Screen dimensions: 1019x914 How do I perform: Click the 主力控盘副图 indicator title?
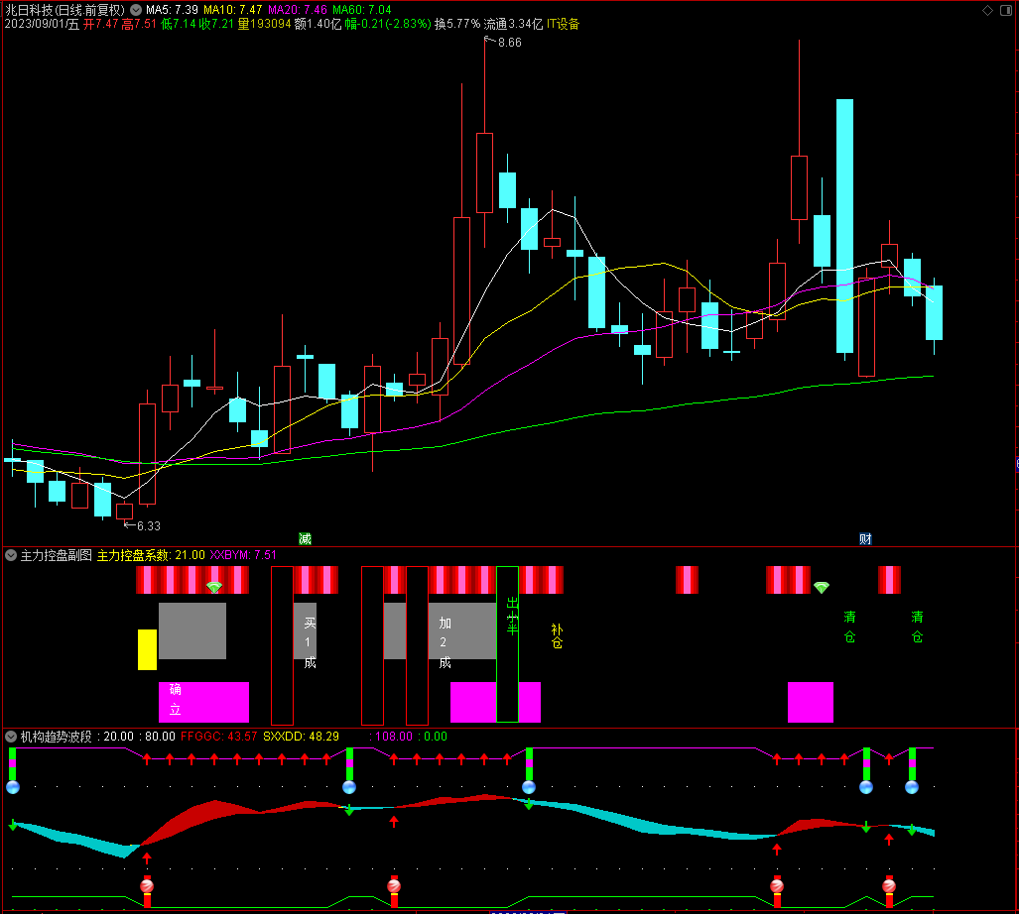click(x=56, y=555)
